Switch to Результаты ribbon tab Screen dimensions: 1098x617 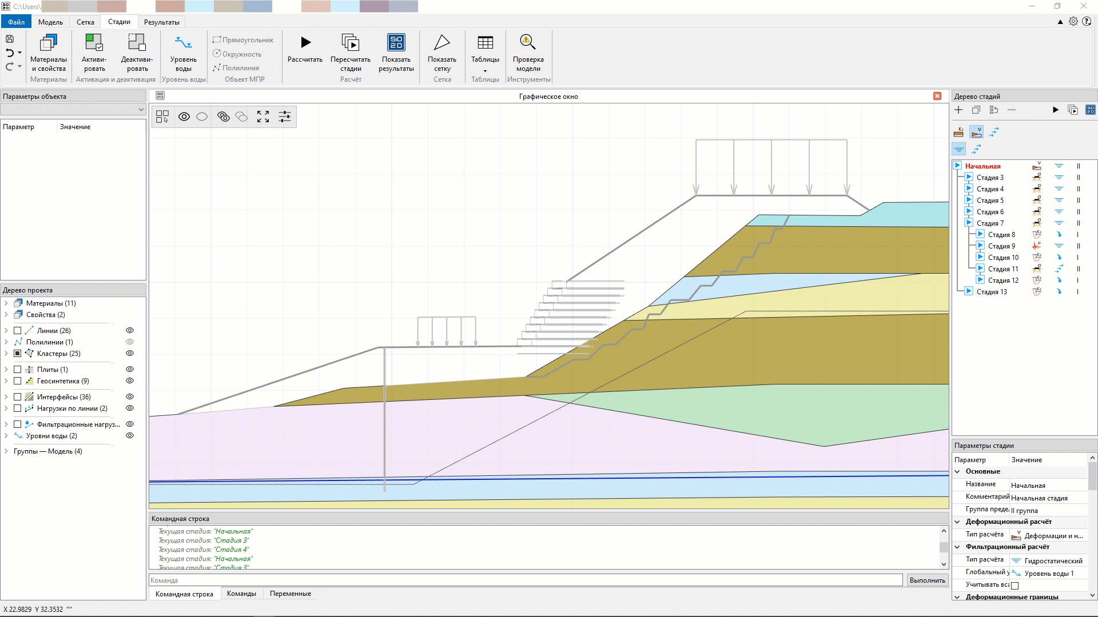tap(161, 22)
